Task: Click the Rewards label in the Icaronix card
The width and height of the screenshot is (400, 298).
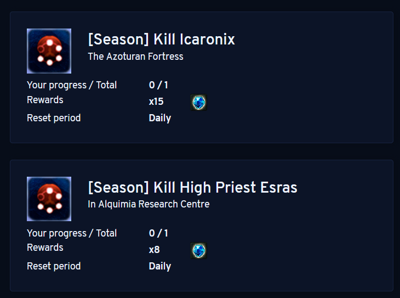Action: coord(45,100)
